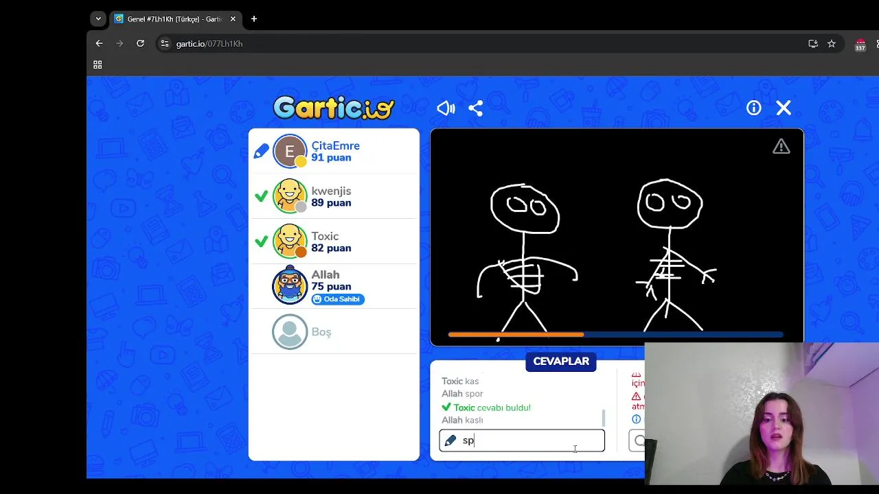Screen dimensions: 879x494
Task: Open a new browser tab
Action: coord(254,19)
